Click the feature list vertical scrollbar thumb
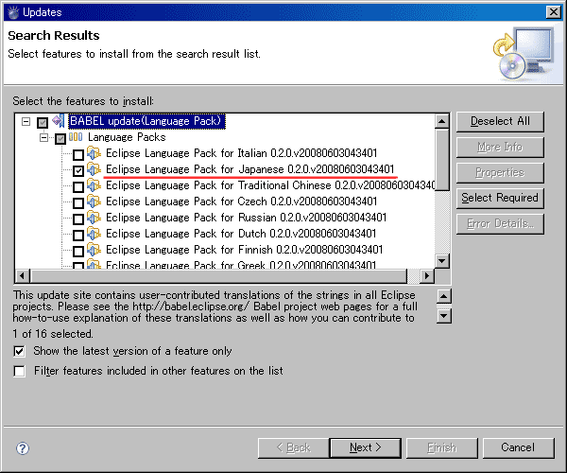This screenshot has width=567, height=473. tap(442, 160)
